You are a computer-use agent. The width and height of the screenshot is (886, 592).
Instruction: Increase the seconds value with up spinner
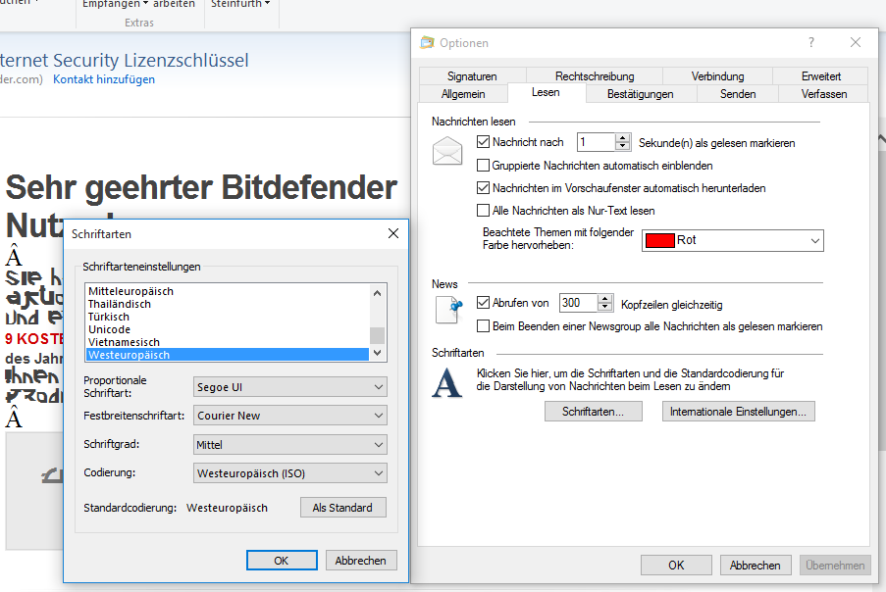[623, 137]
